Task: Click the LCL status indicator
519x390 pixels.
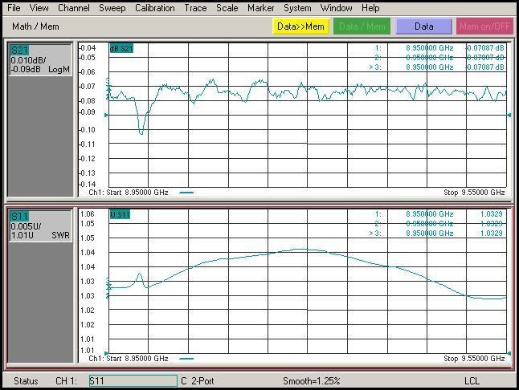Action: pos(472,381)
